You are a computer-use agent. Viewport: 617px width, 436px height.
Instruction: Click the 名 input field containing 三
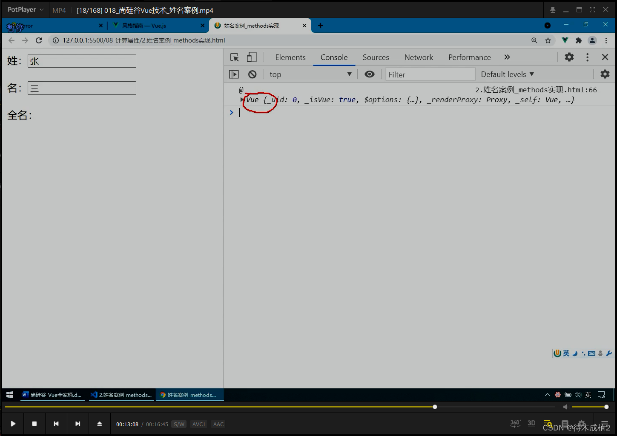pos(82,88)
